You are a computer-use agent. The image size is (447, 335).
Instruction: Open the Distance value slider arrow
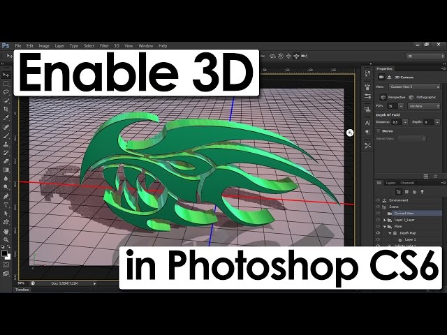[405, 122]
